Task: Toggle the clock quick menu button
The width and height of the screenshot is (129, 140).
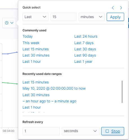Action: (x=9, y=23)
